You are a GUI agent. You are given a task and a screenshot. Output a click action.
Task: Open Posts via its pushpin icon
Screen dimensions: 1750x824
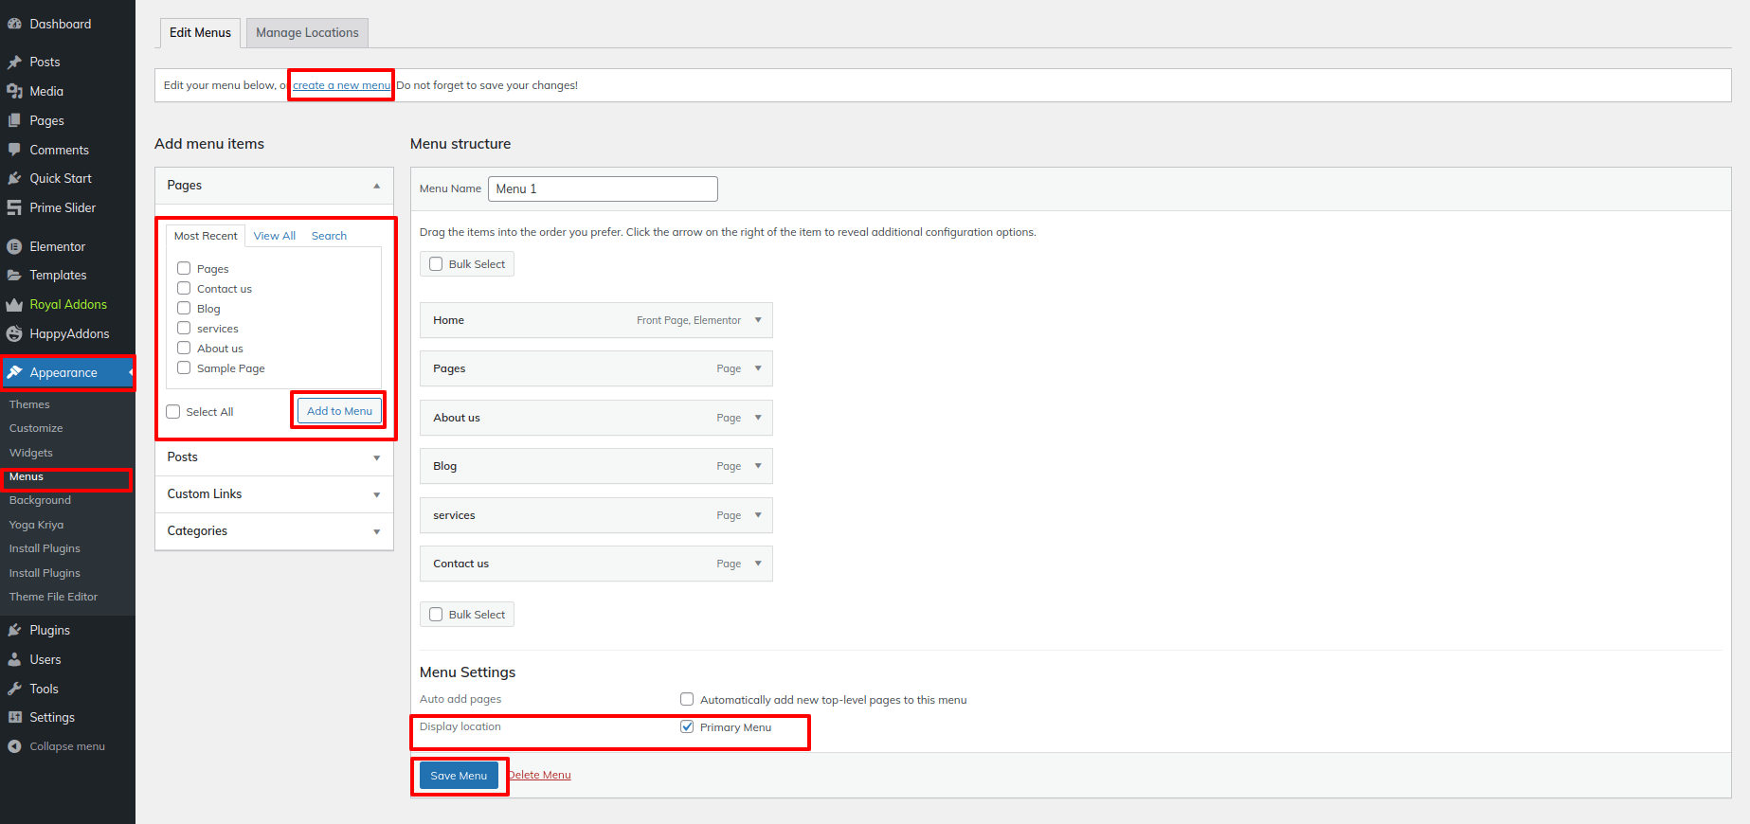[14, 62]
